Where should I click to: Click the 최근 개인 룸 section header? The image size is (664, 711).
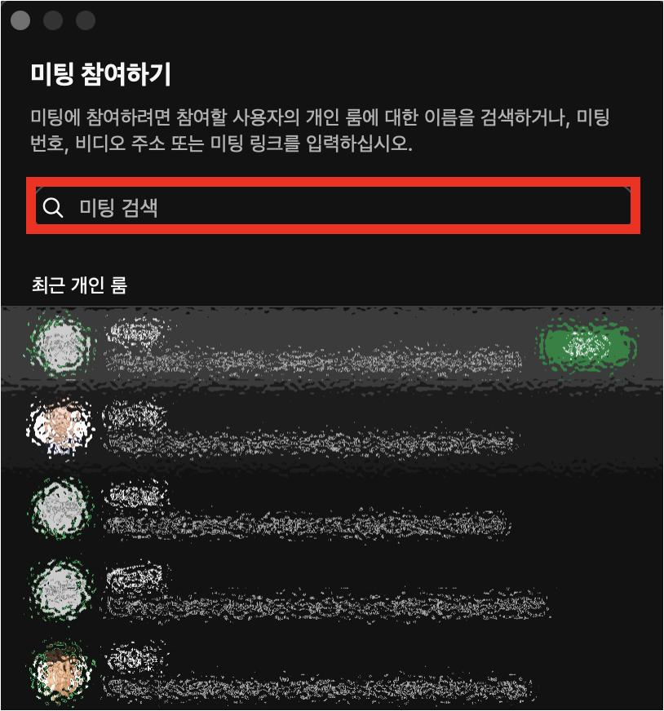(79, 285)
